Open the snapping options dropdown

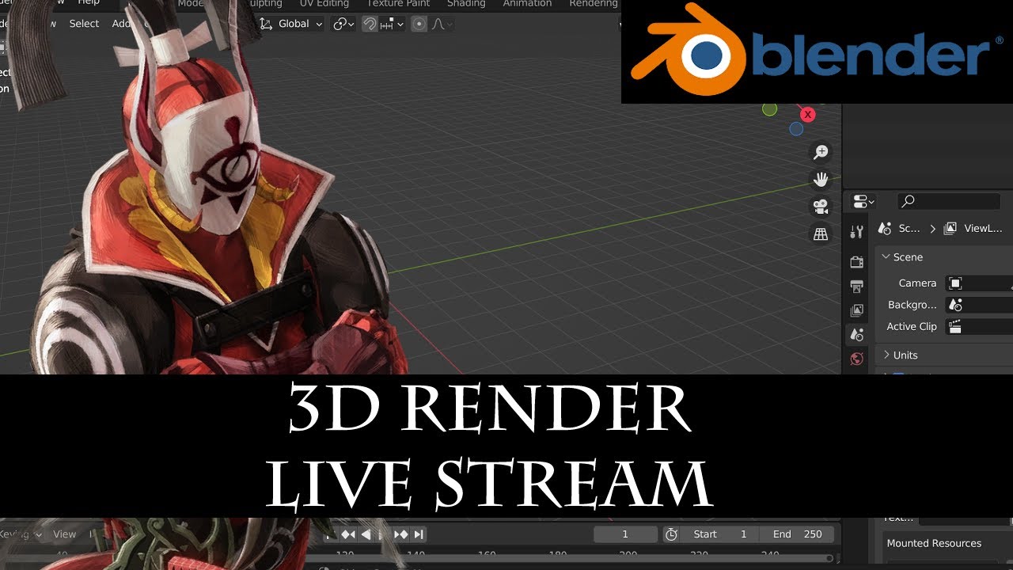[x=393, y=24]
